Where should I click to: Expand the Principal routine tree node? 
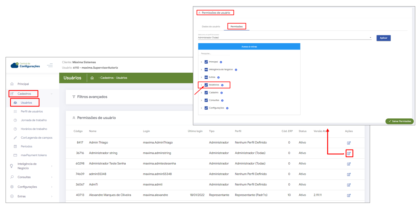pos(201,62)
